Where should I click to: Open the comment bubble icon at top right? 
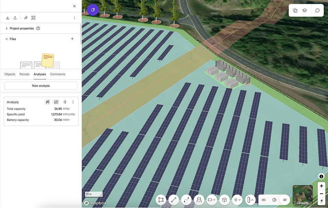(x=317, y=10)
